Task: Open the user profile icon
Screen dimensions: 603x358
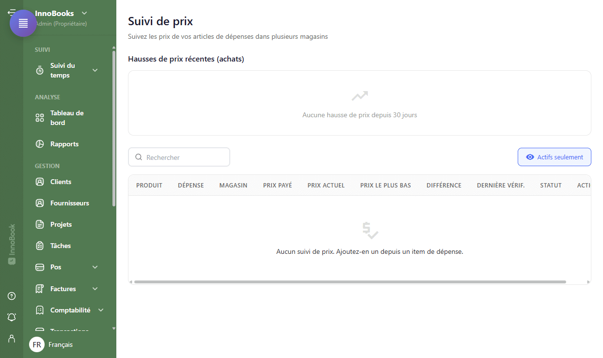Action: (x=12, y=338)
